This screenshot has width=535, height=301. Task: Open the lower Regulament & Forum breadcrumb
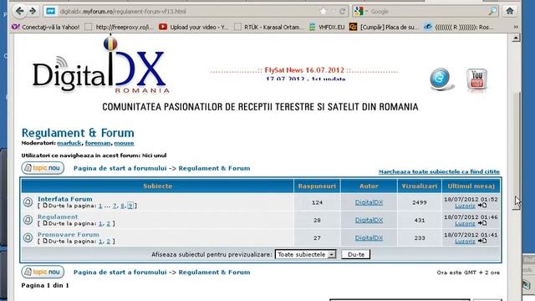point(214,272)
